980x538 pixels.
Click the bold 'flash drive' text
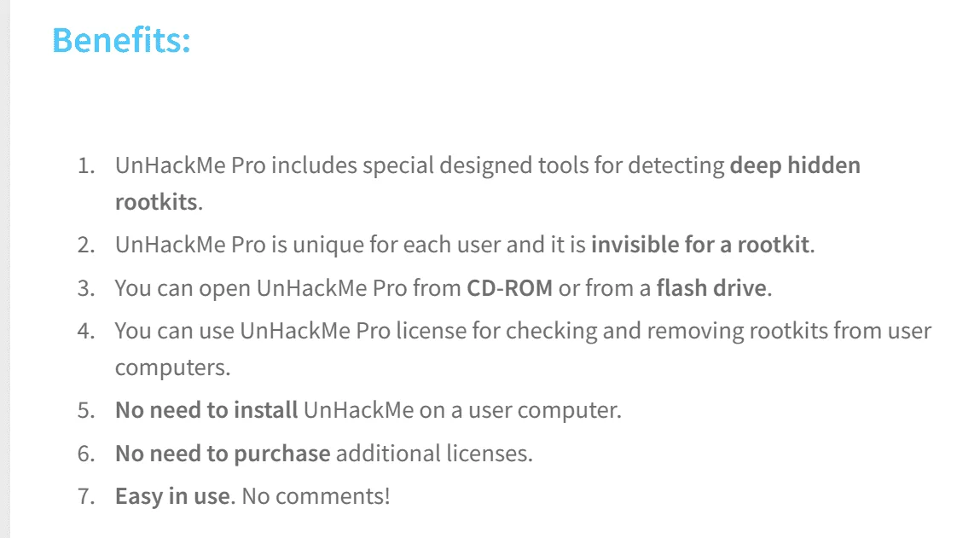pyautogui.click(x=711, y=288)
